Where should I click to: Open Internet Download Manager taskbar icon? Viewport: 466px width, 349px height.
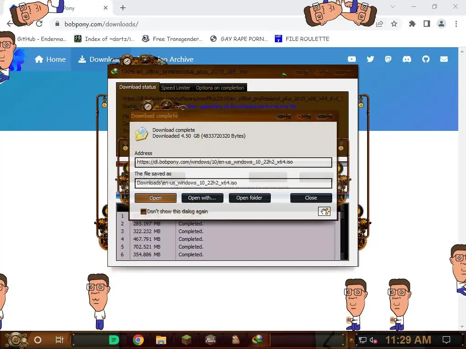click(257, 340)
